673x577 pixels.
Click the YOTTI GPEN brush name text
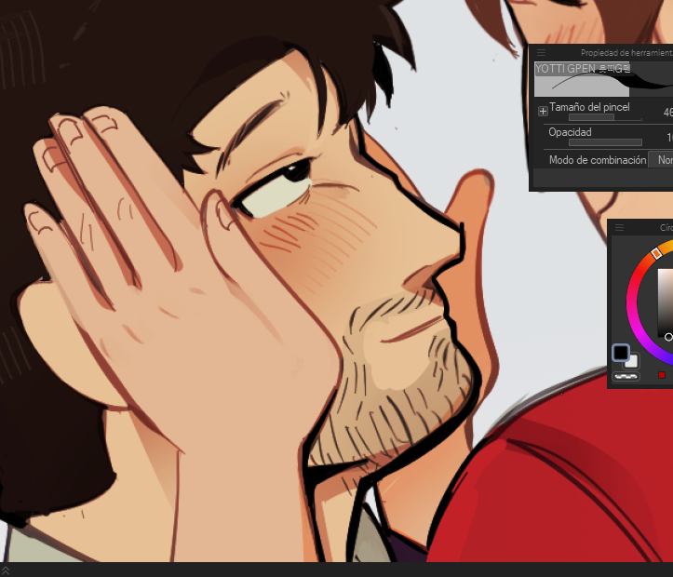583,69
